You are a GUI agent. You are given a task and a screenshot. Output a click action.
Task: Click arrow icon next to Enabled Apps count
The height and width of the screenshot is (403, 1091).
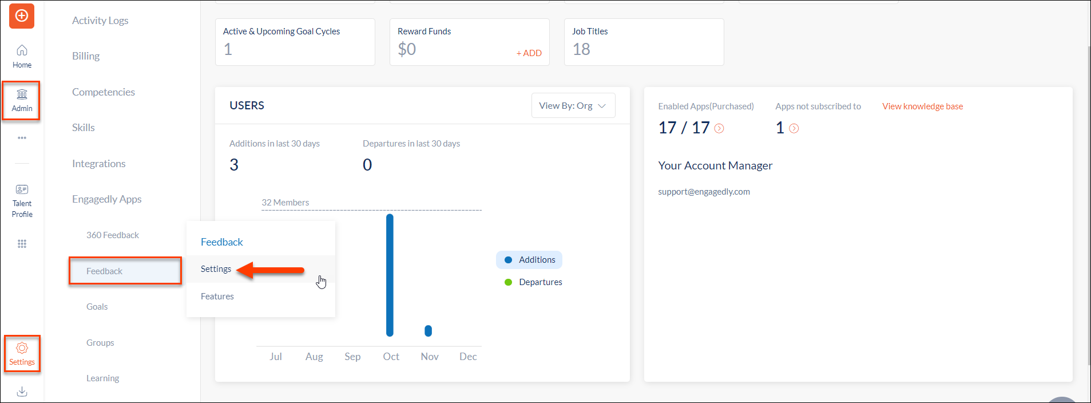(719, 128)
